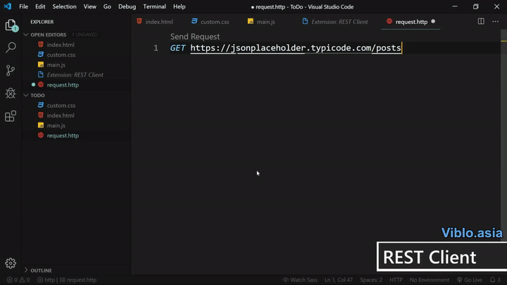Open main.js in TODO folder

pos(56,125)
